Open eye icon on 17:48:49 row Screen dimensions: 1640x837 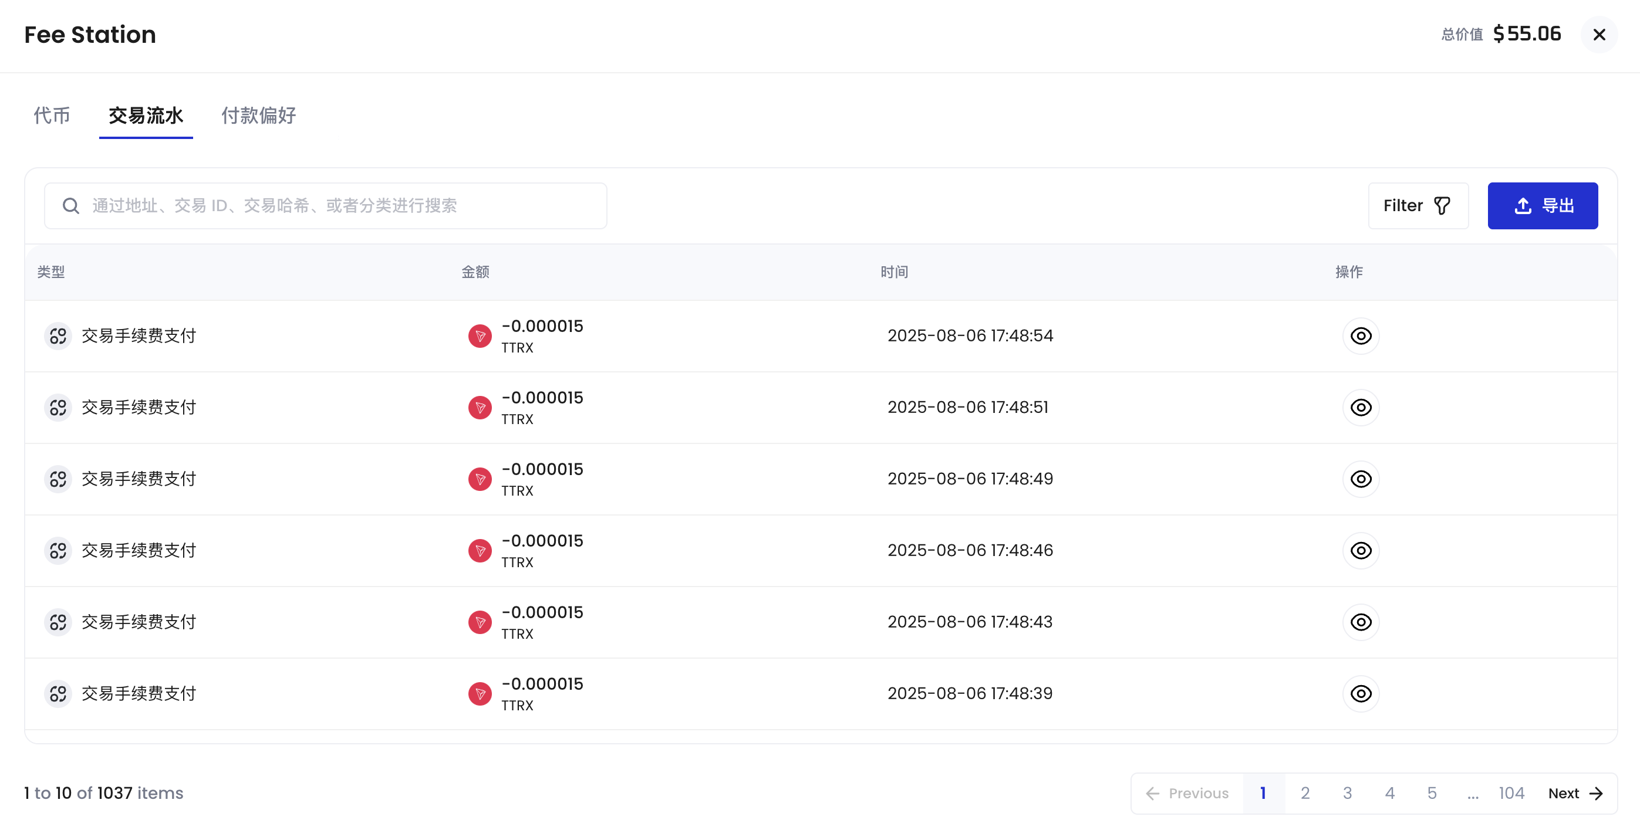pyautogui.click(x=1361, y=479)
